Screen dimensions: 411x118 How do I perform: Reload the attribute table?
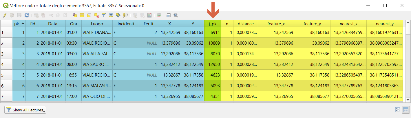27,15
